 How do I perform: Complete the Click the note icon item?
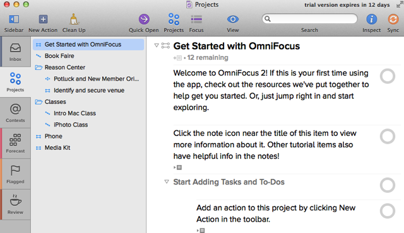click(388, 137)
